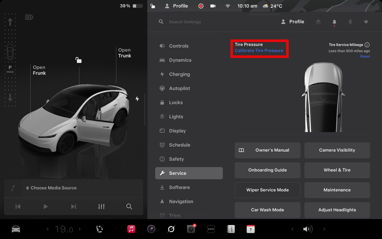Open the calendar app icon
382x239 pixels.
pos(250,229)
